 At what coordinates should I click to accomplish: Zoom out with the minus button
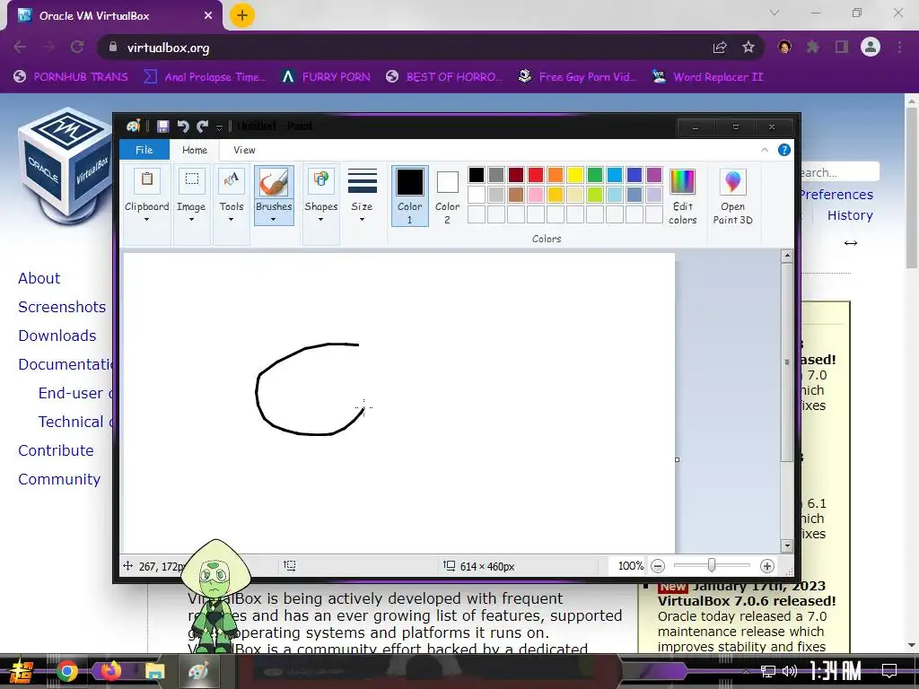click(x=658, y=566)
